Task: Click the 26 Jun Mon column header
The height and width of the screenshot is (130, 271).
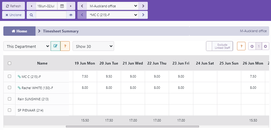Action: [253, 63]
